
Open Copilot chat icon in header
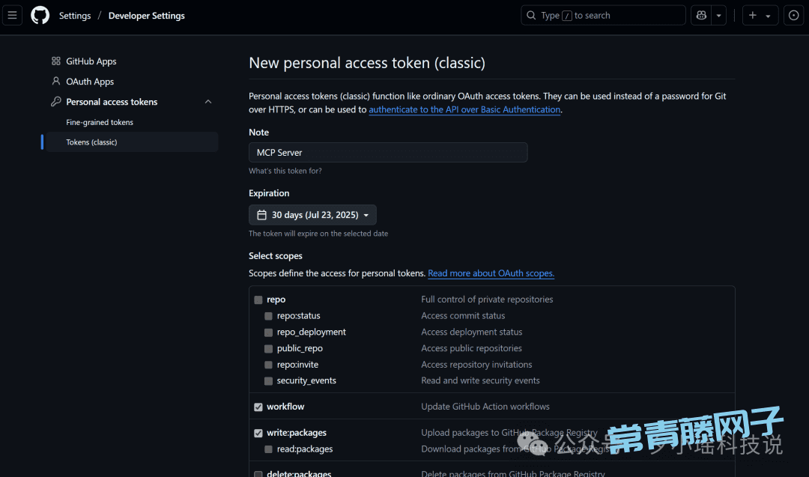click(x=701, y=16)
